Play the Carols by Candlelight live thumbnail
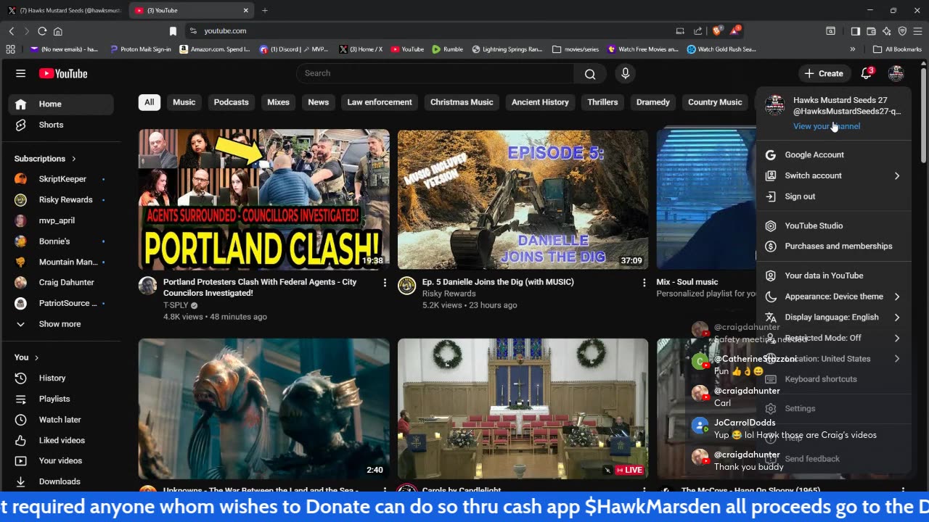Screen dimensions: 929x522 (523, 408)
